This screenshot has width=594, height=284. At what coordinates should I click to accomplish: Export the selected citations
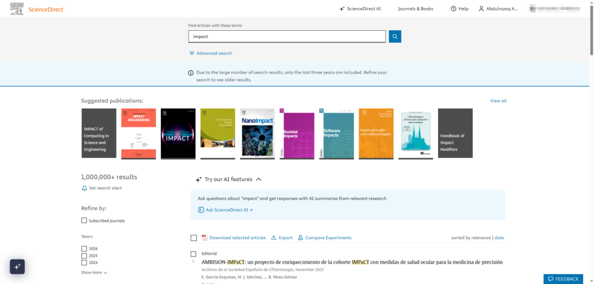[x=282, y=238]
